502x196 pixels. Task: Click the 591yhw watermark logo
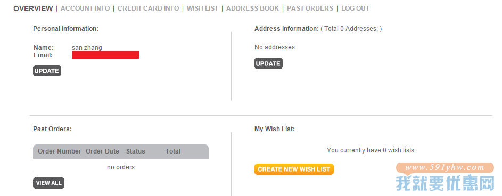445,177
